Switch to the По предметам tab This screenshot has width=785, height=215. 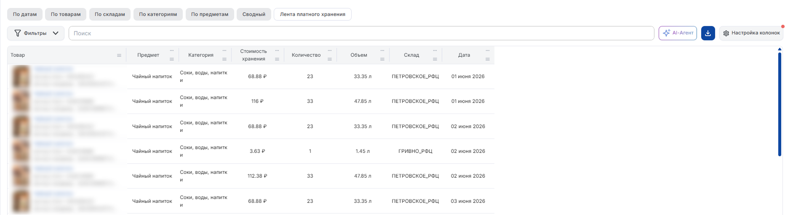210,14
